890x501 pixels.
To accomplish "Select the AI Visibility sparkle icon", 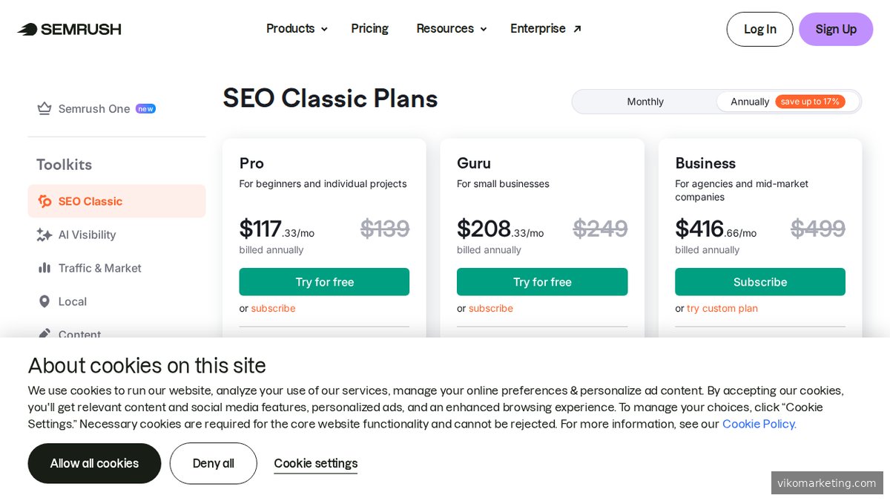I will [46, 235].
